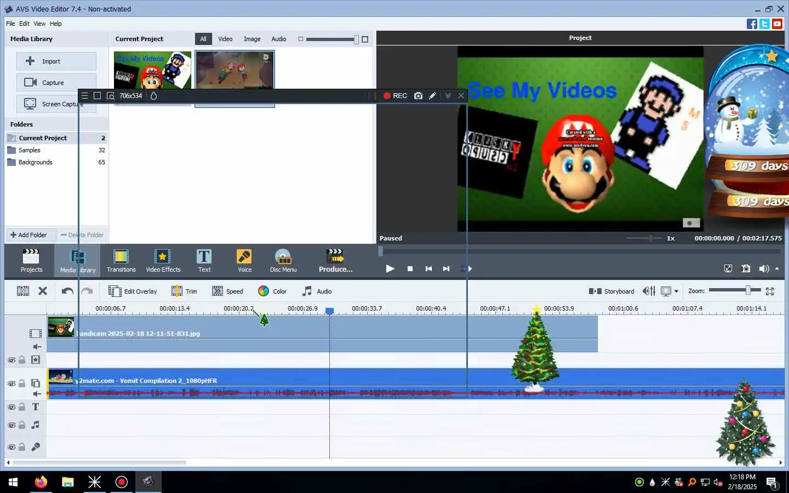Image resolution: width=789 pixels, height=493 pixels.
Task: Open the Video Effects panel
Action: click(163, 261)
